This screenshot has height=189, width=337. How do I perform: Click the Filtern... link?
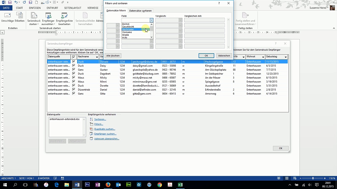98,124
